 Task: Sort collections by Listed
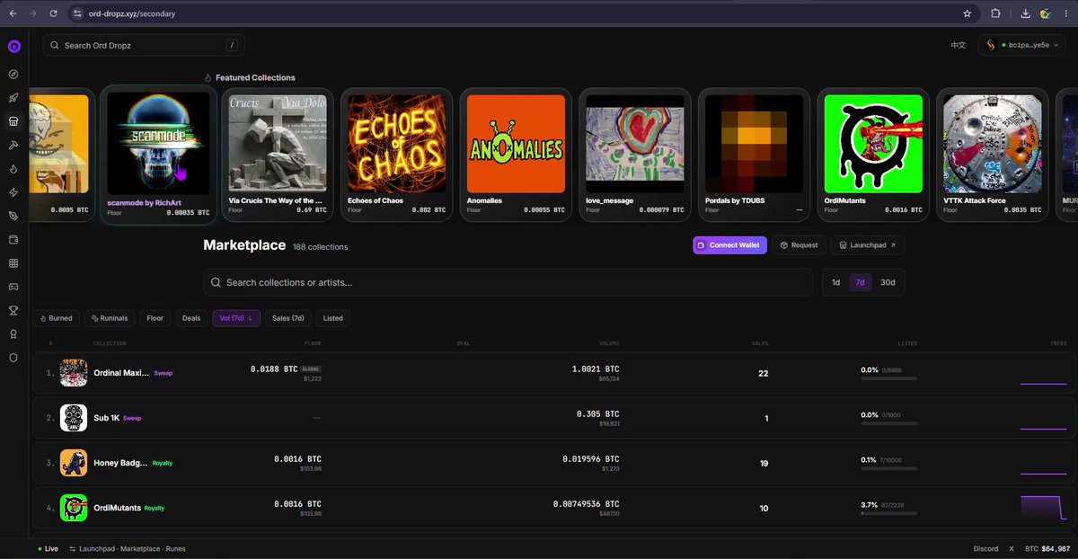333,318
